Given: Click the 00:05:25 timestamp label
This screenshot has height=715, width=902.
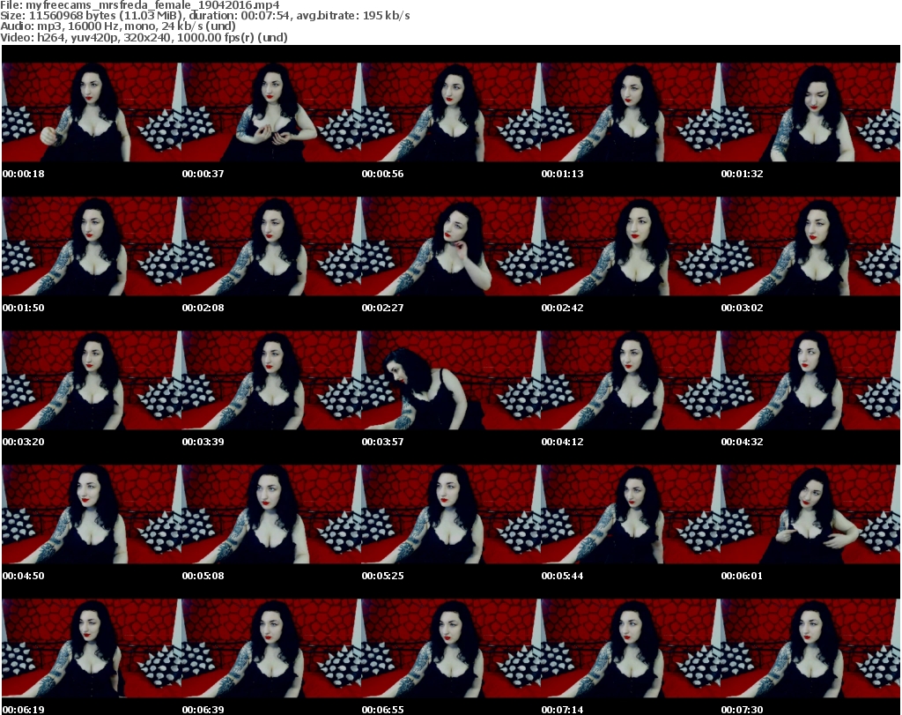Looking at the screenshot, I should pyautogui.click(x=382, y=576).
